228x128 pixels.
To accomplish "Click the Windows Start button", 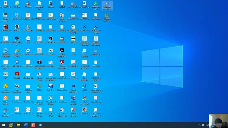I will [3, 125].
